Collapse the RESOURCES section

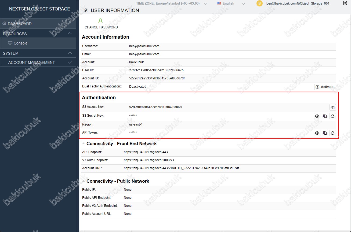(70, 34)
